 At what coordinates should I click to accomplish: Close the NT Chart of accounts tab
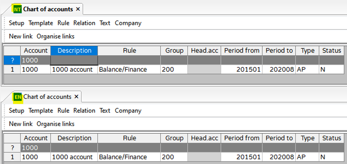(x=78, y=9)
